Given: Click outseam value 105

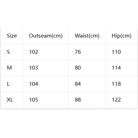Looking at the screenshot, I should 34,100.
